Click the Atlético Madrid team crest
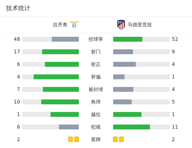 click(121, 25)
